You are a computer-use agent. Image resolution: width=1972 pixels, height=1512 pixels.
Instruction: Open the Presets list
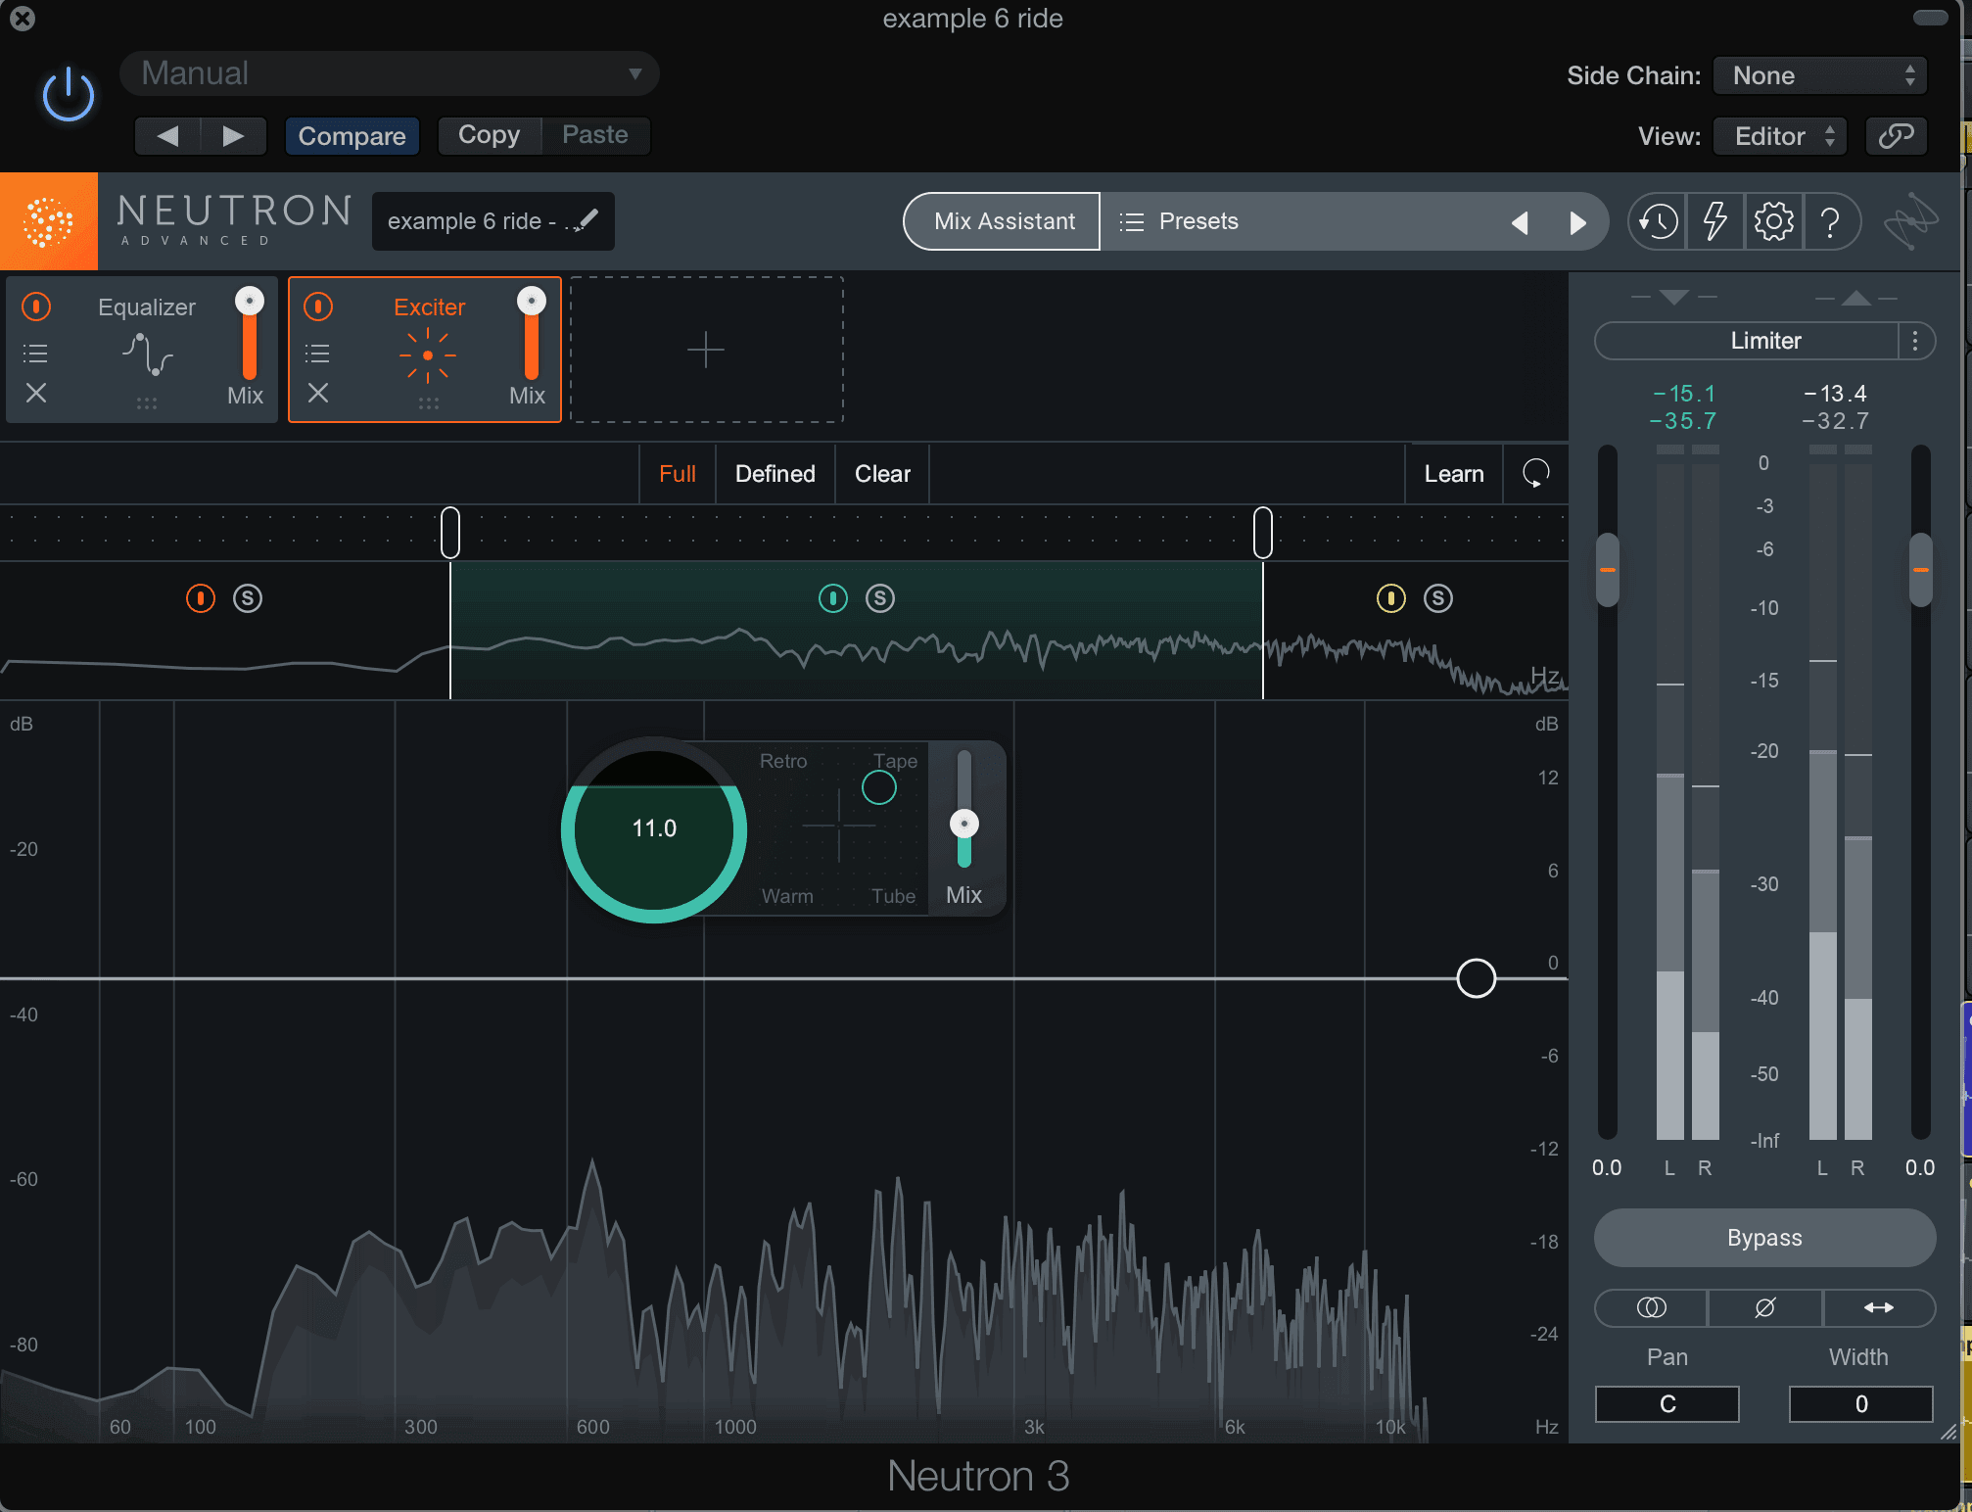click(1180, 221)
